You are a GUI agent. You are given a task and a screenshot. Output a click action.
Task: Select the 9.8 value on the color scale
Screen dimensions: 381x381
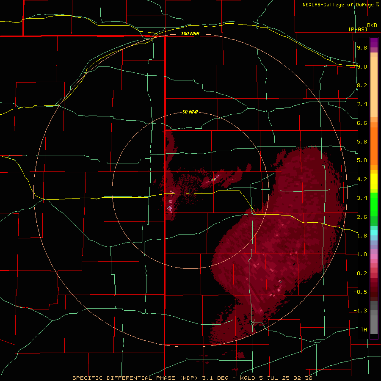tap(362, 47)
